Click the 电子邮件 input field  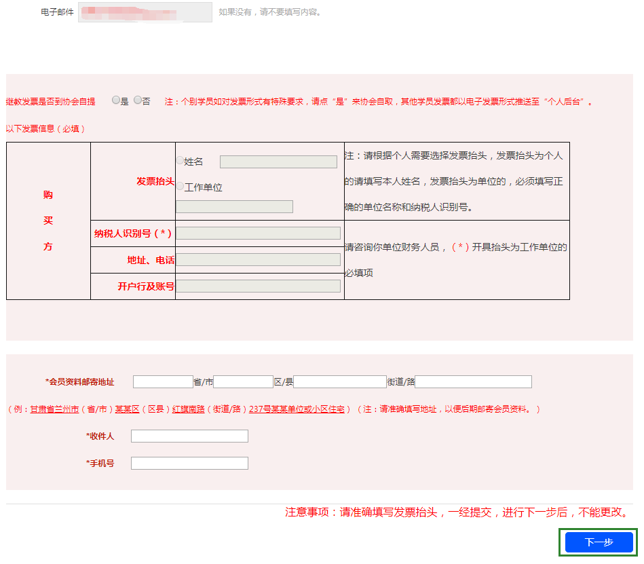(x=145, y=12)
